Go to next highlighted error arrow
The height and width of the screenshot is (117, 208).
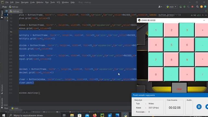click(206, 15)
